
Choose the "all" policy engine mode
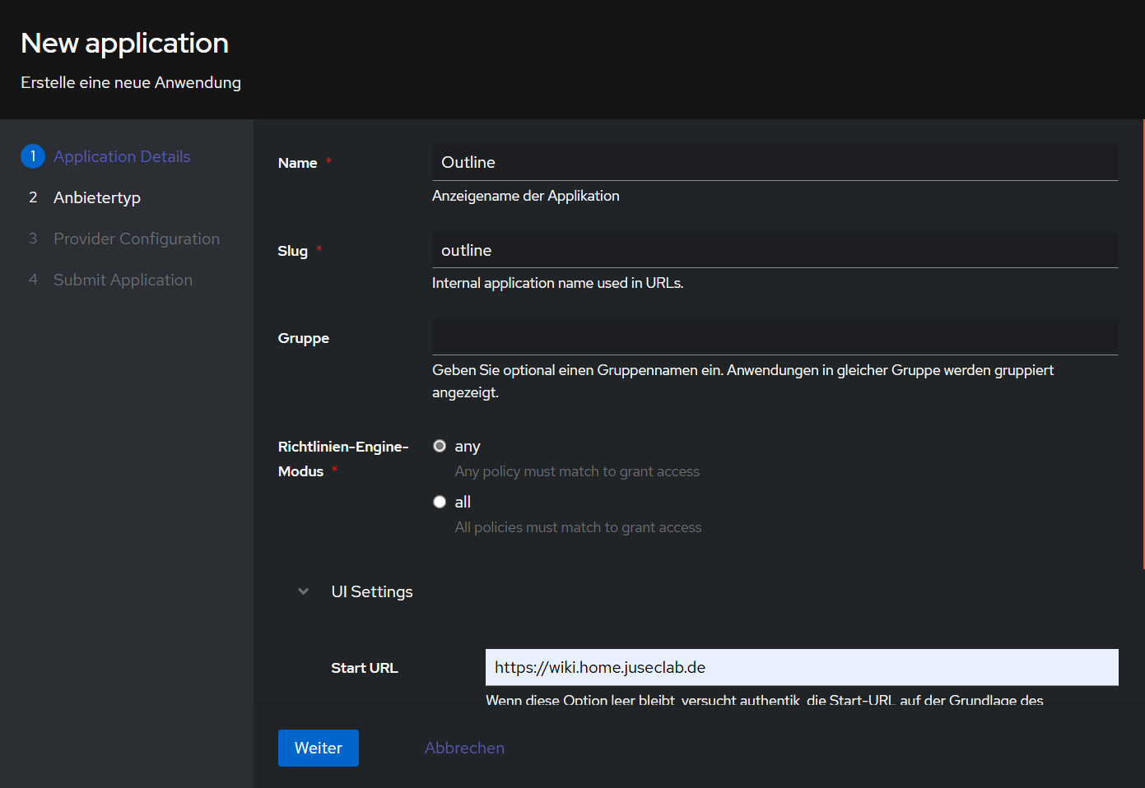(440, 502)
